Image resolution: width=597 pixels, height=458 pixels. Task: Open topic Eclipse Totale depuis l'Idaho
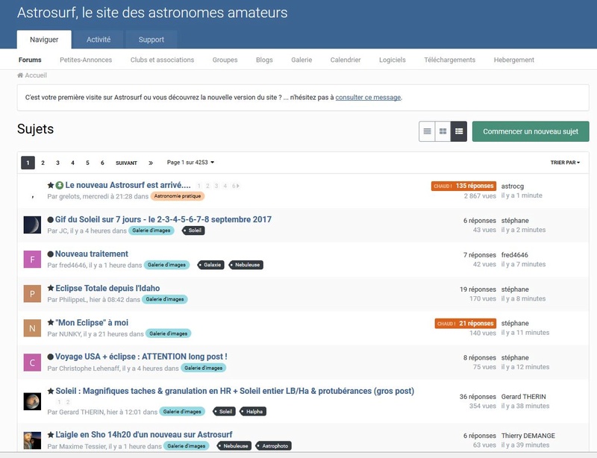[x=107, y=288]
